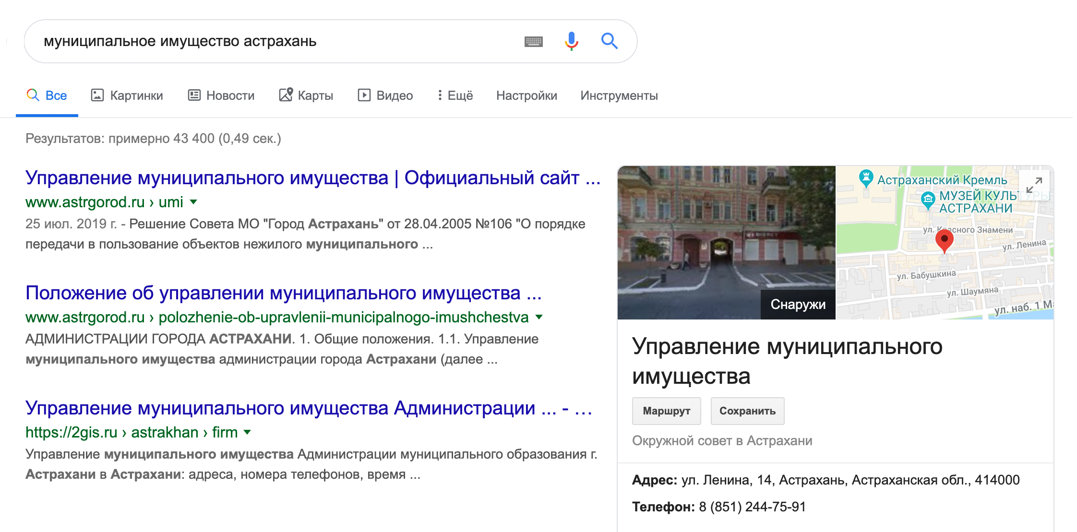This screenshot has height=532, width=1077.
Task: Switch to the Новости tab
Action: pyautogui.click(x=221, y=95)
